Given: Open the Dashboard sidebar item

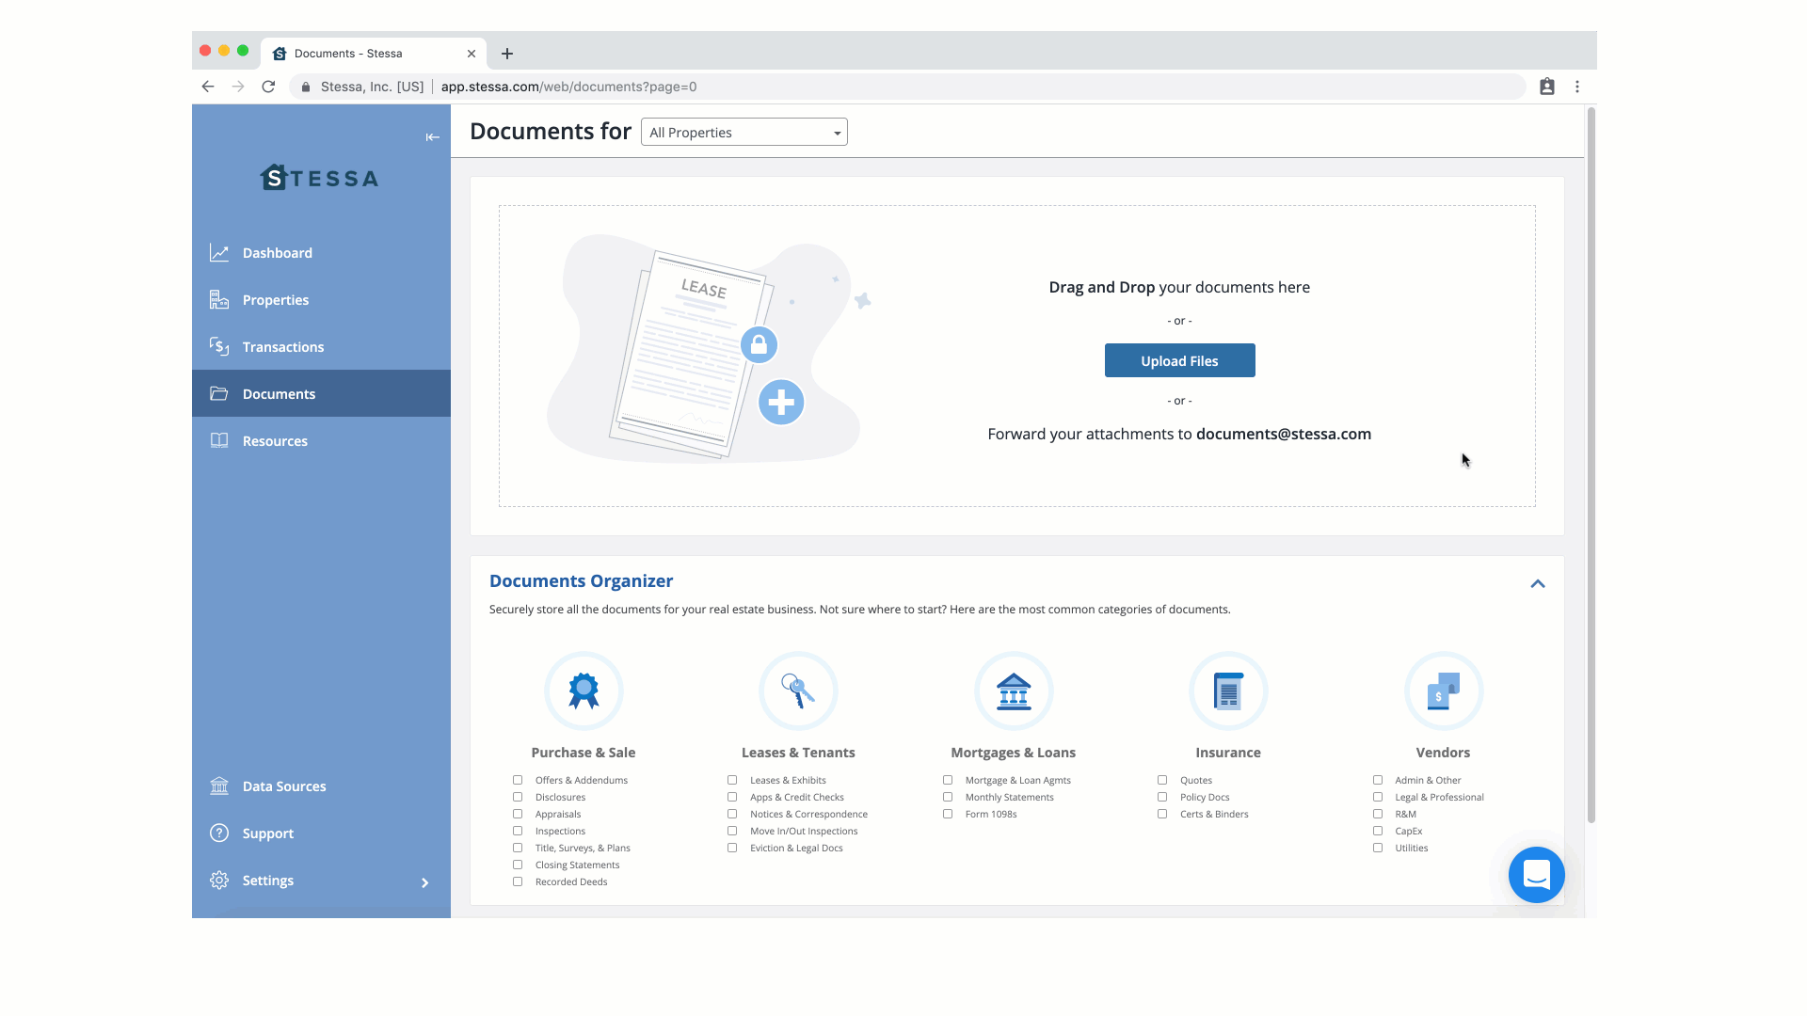Looking at the screenshot, I should tap(277, 253).
